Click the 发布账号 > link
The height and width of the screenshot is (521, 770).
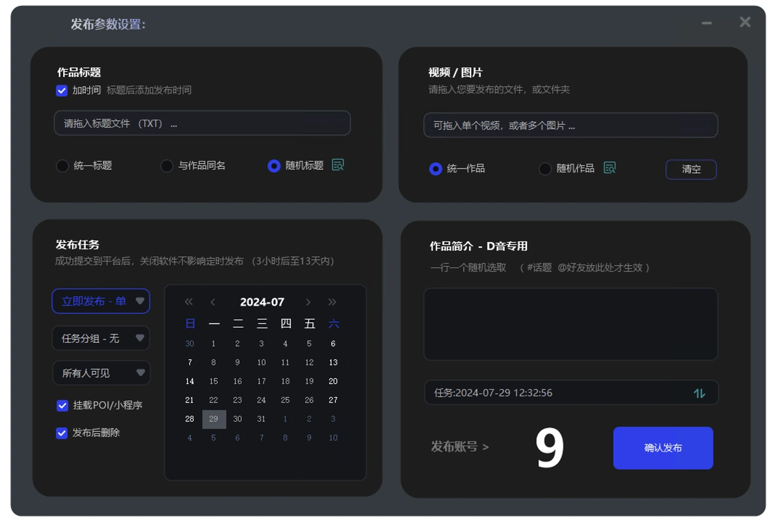[x=460, y=446]
